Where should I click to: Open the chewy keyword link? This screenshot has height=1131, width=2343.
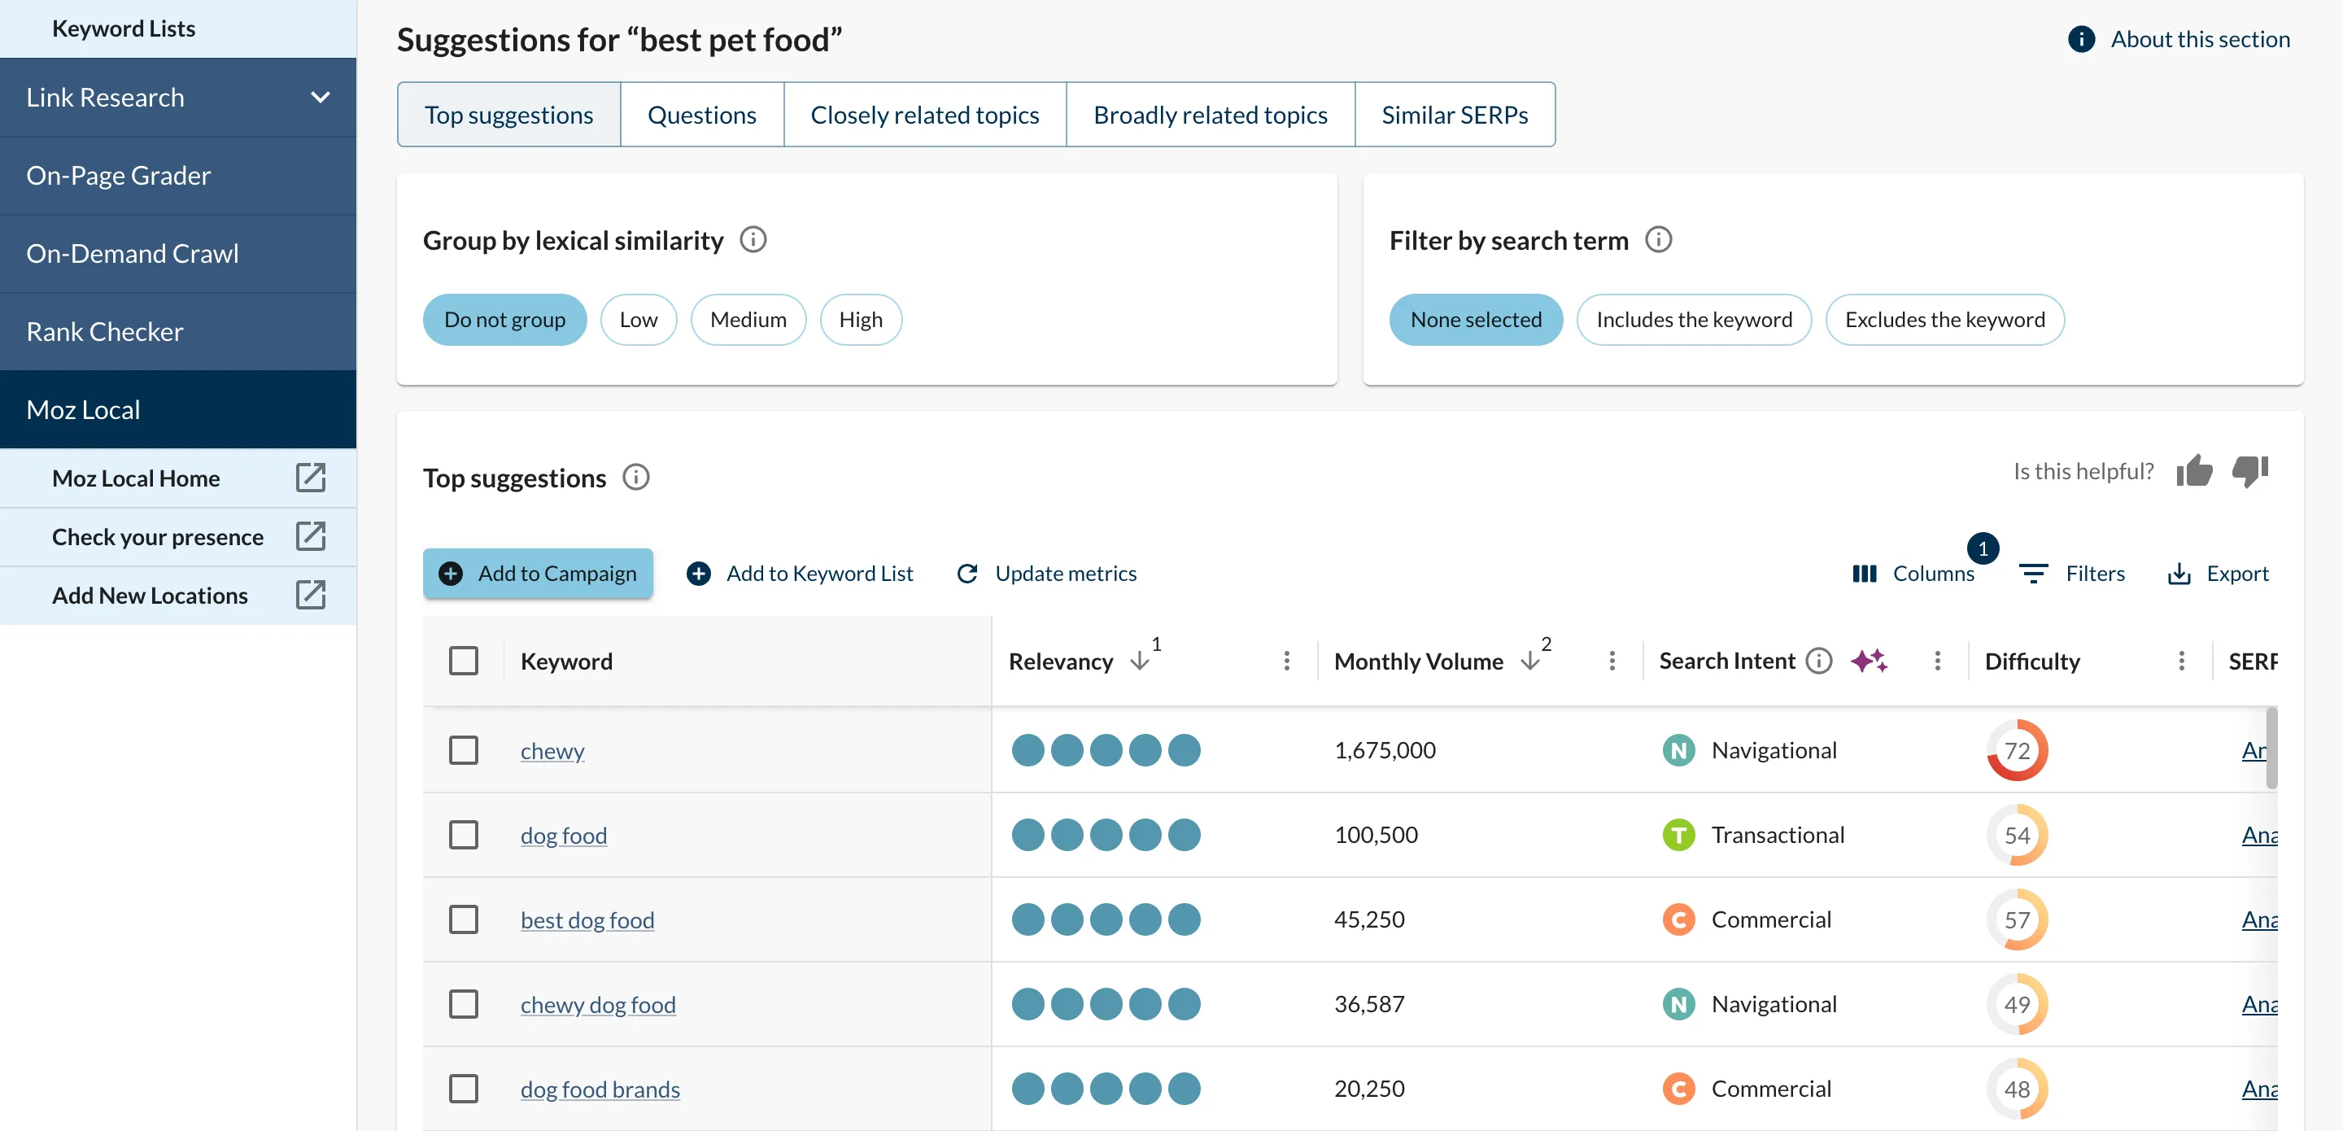click(x=552, y=751)
